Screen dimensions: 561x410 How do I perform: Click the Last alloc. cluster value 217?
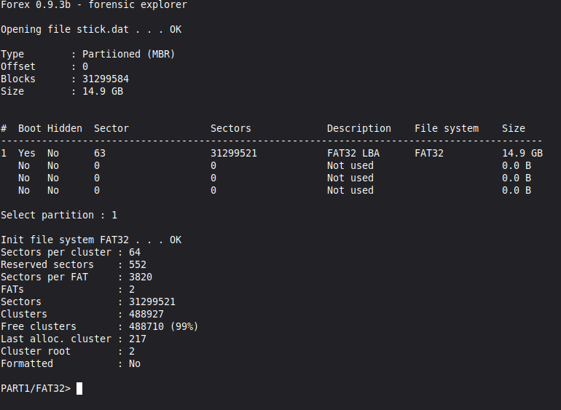(138, 339)
